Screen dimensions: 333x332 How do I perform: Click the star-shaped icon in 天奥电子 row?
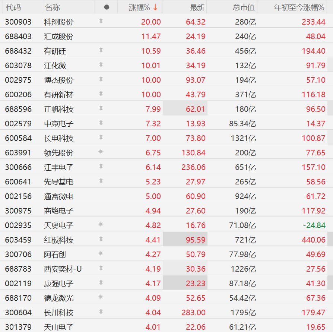[101, 224]
